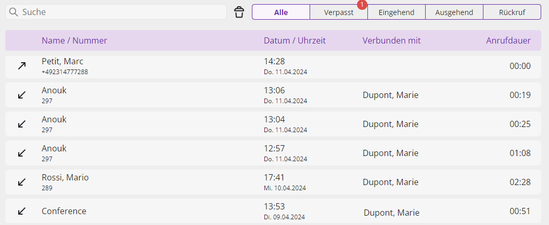Screen dimensions: 549x225
Task: Sort by Datum / Uhrzeit column header
Action: point(295,40)
